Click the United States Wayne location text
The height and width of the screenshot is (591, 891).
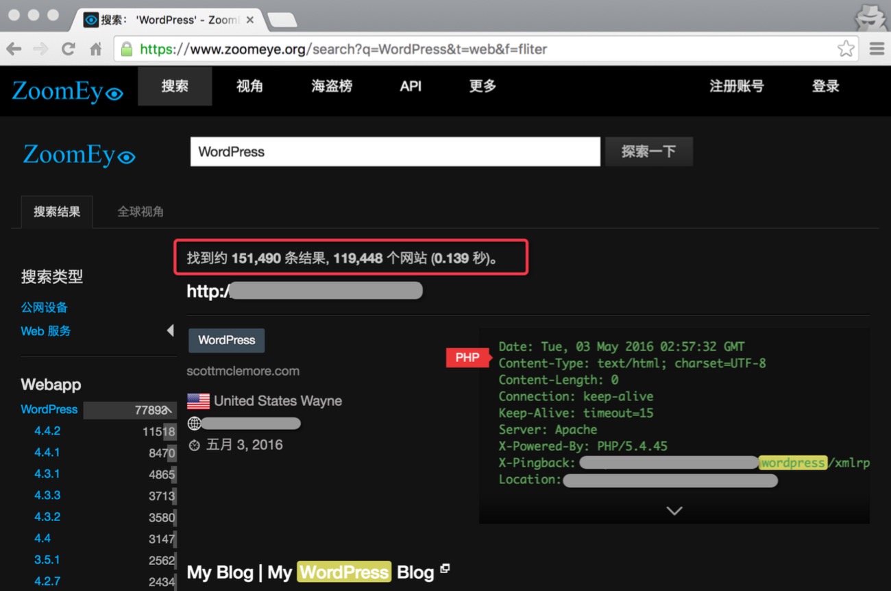point(278,401)
